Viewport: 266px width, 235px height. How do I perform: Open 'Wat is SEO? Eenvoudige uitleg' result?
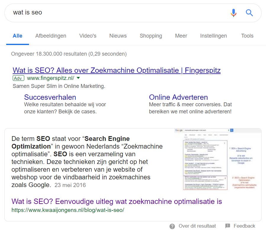[117, 201]
